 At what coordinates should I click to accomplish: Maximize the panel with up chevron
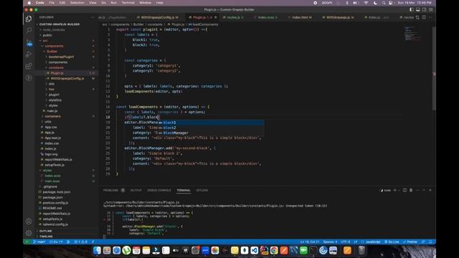click(424, 190)
